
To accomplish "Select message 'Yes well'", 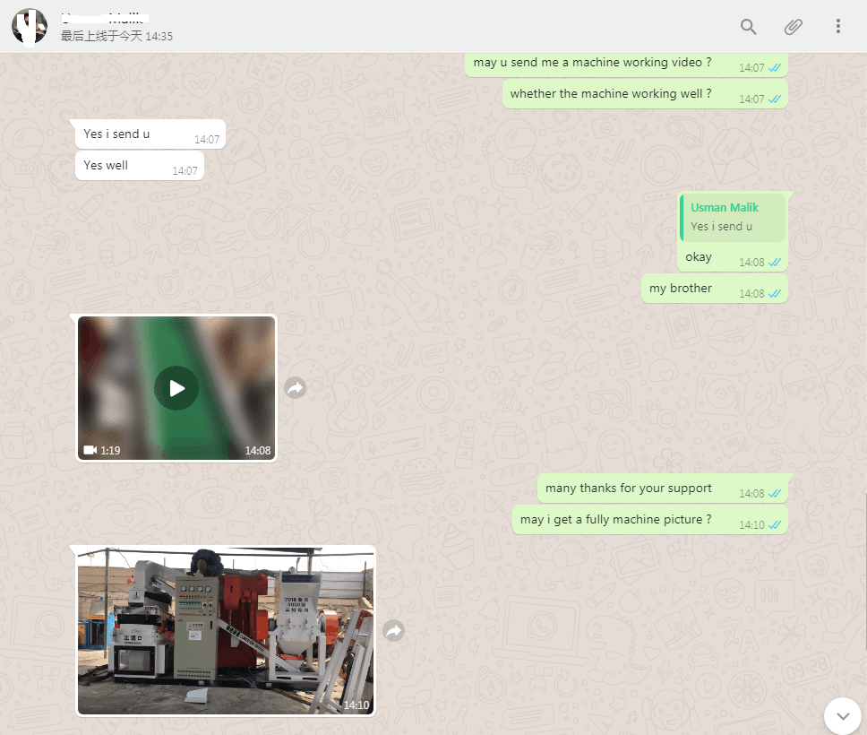I will pos(140,166).
